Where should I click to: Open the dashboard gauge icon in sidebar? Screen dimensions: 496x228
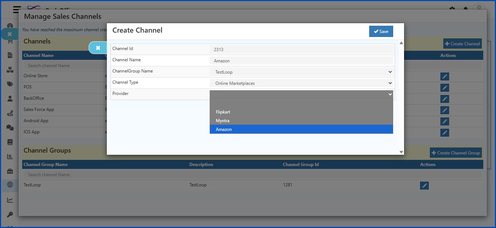click(10, 25)
